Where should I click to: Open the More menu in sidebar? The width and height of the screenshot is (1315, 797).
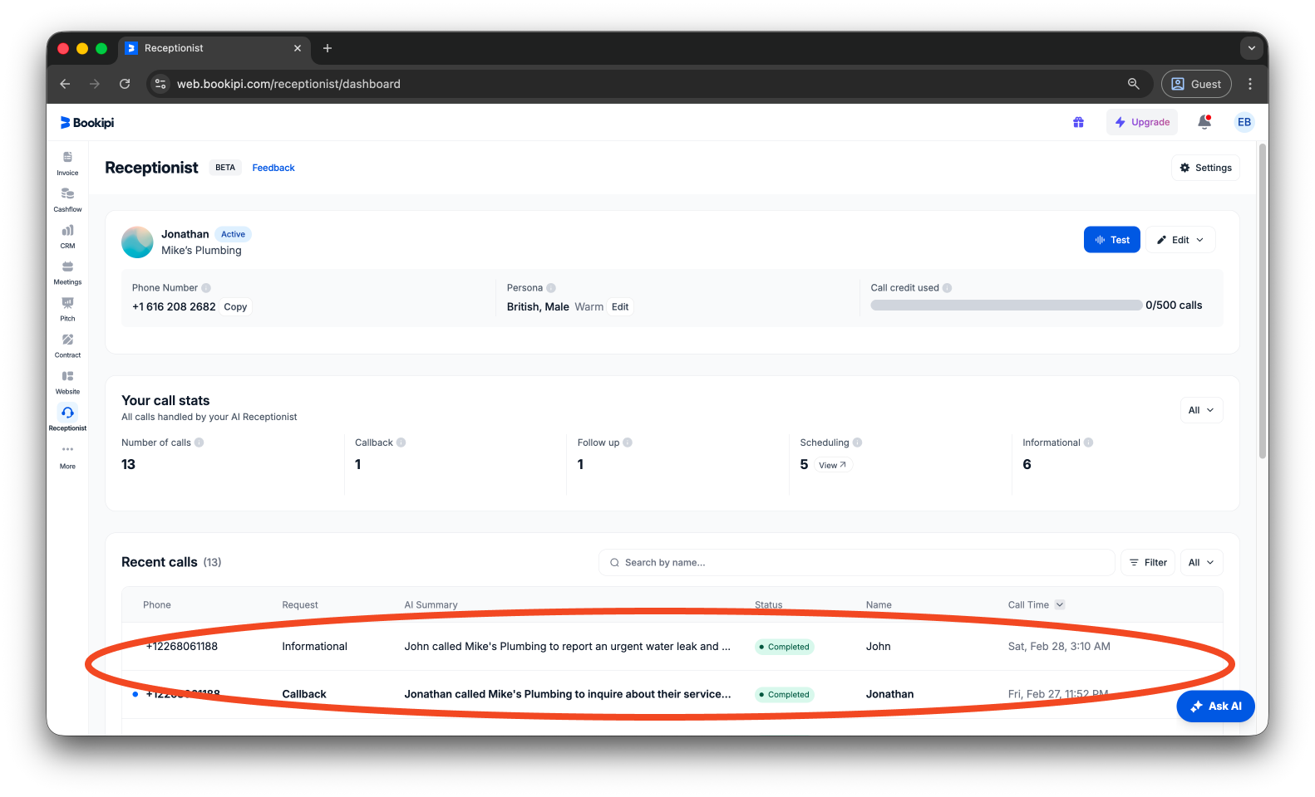coord(67,457)
